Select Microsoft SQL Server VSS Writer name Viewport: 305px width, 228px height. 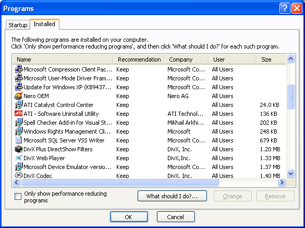click(64, 140)
